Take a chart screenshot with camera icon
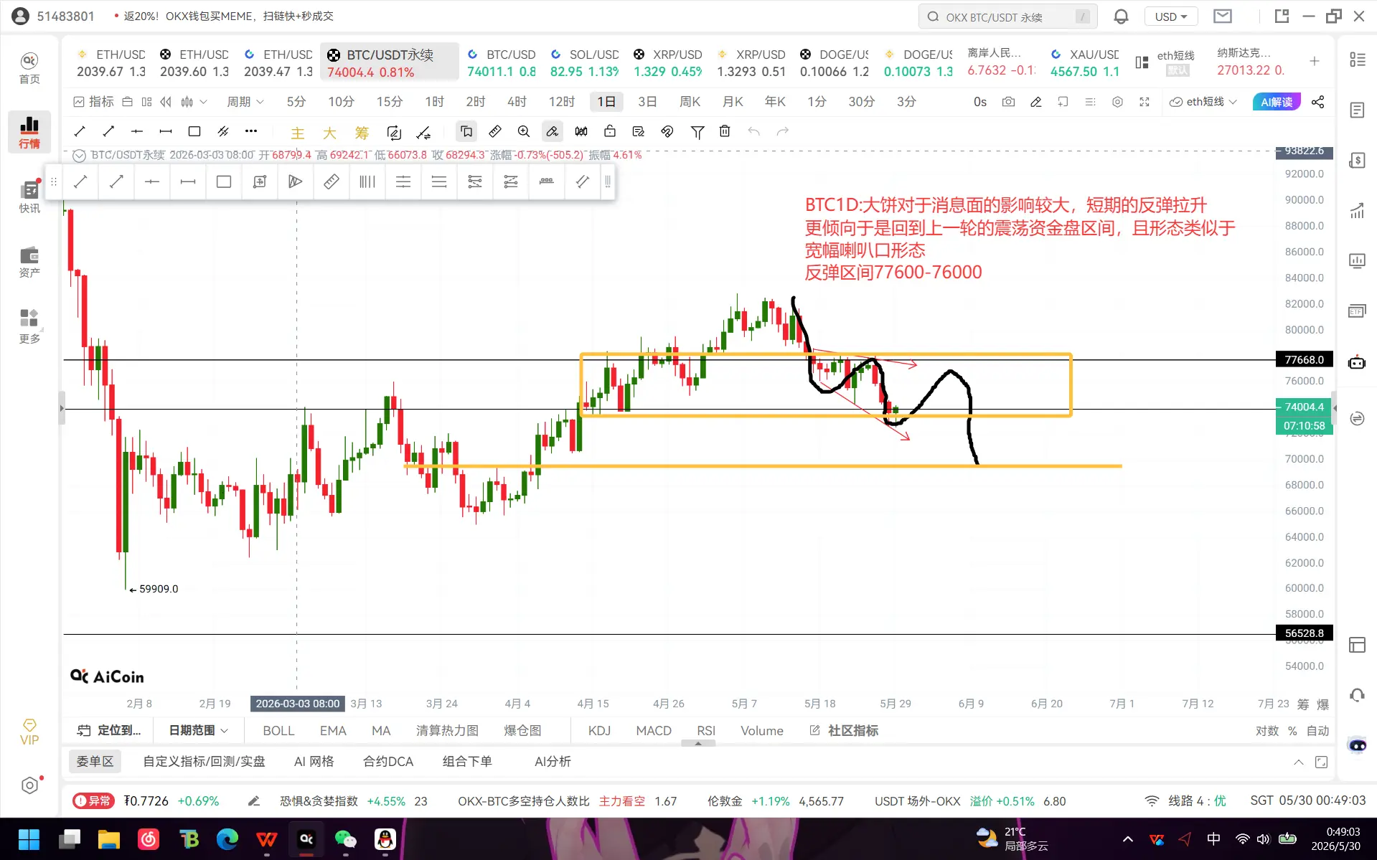 pos(1008,102)
